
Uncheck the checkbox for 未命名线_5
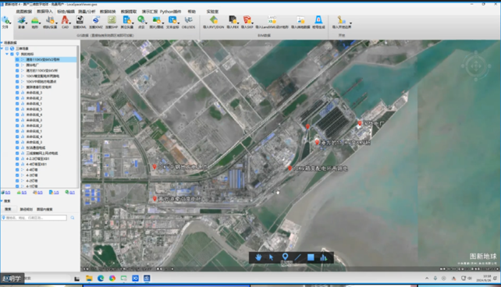coord(17,109)
